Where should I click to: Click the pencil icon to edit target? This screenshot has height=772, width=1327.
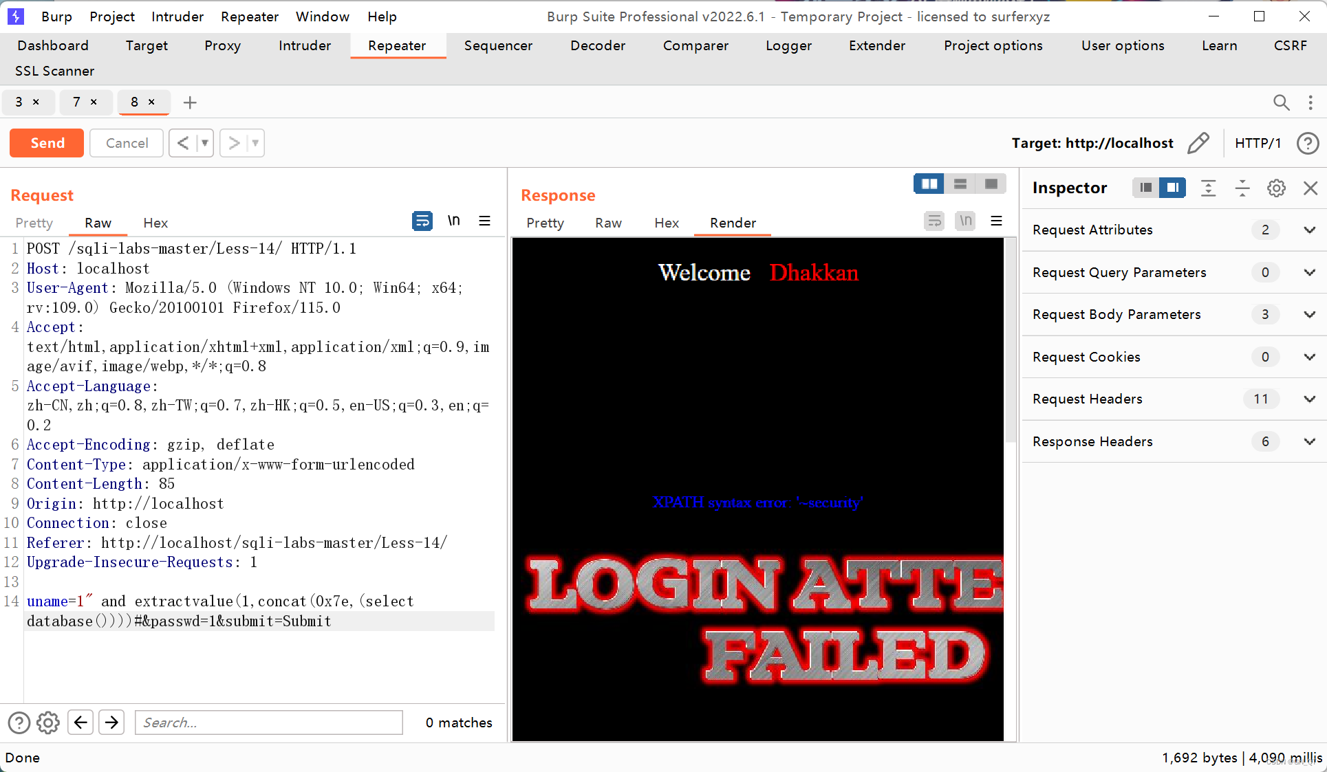pos(1198,143)
